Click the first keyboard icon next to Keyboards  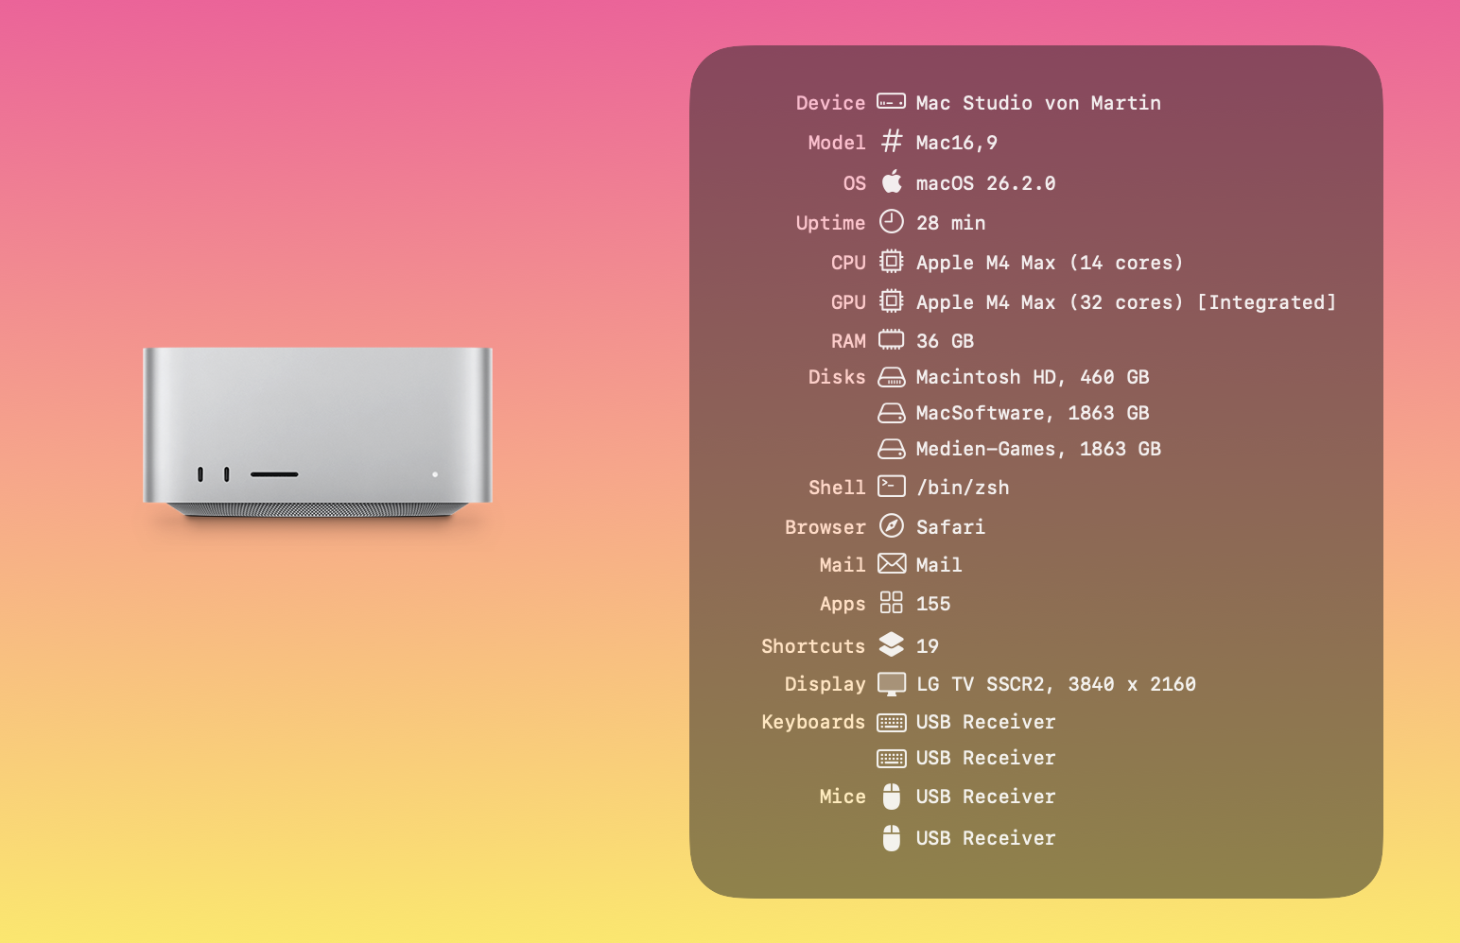pos(892,723)
